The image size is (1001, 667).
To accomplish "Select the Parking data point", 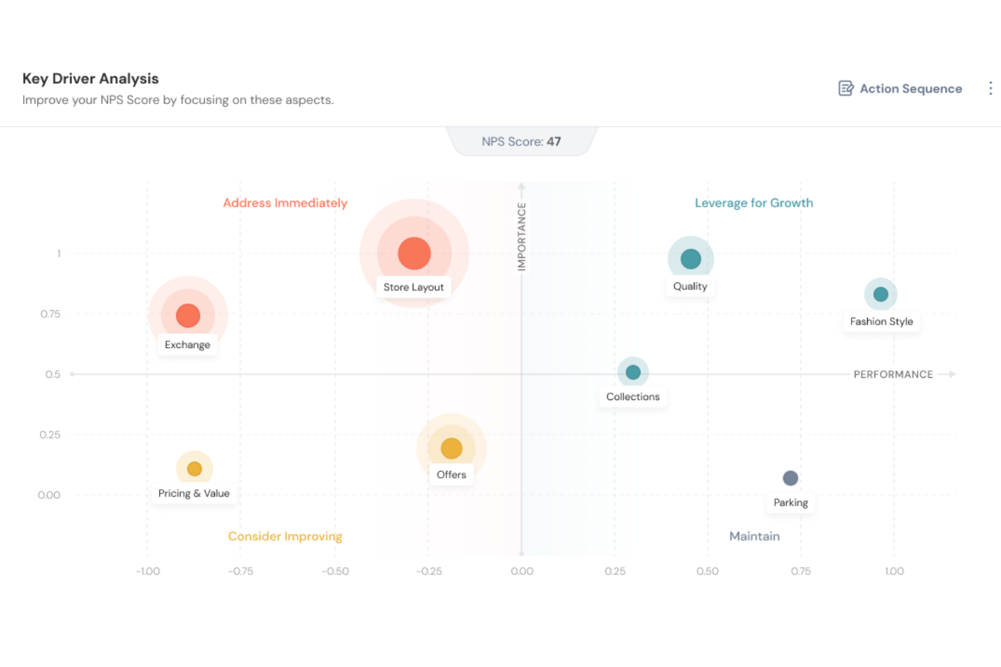I will (x=790, y=477).
